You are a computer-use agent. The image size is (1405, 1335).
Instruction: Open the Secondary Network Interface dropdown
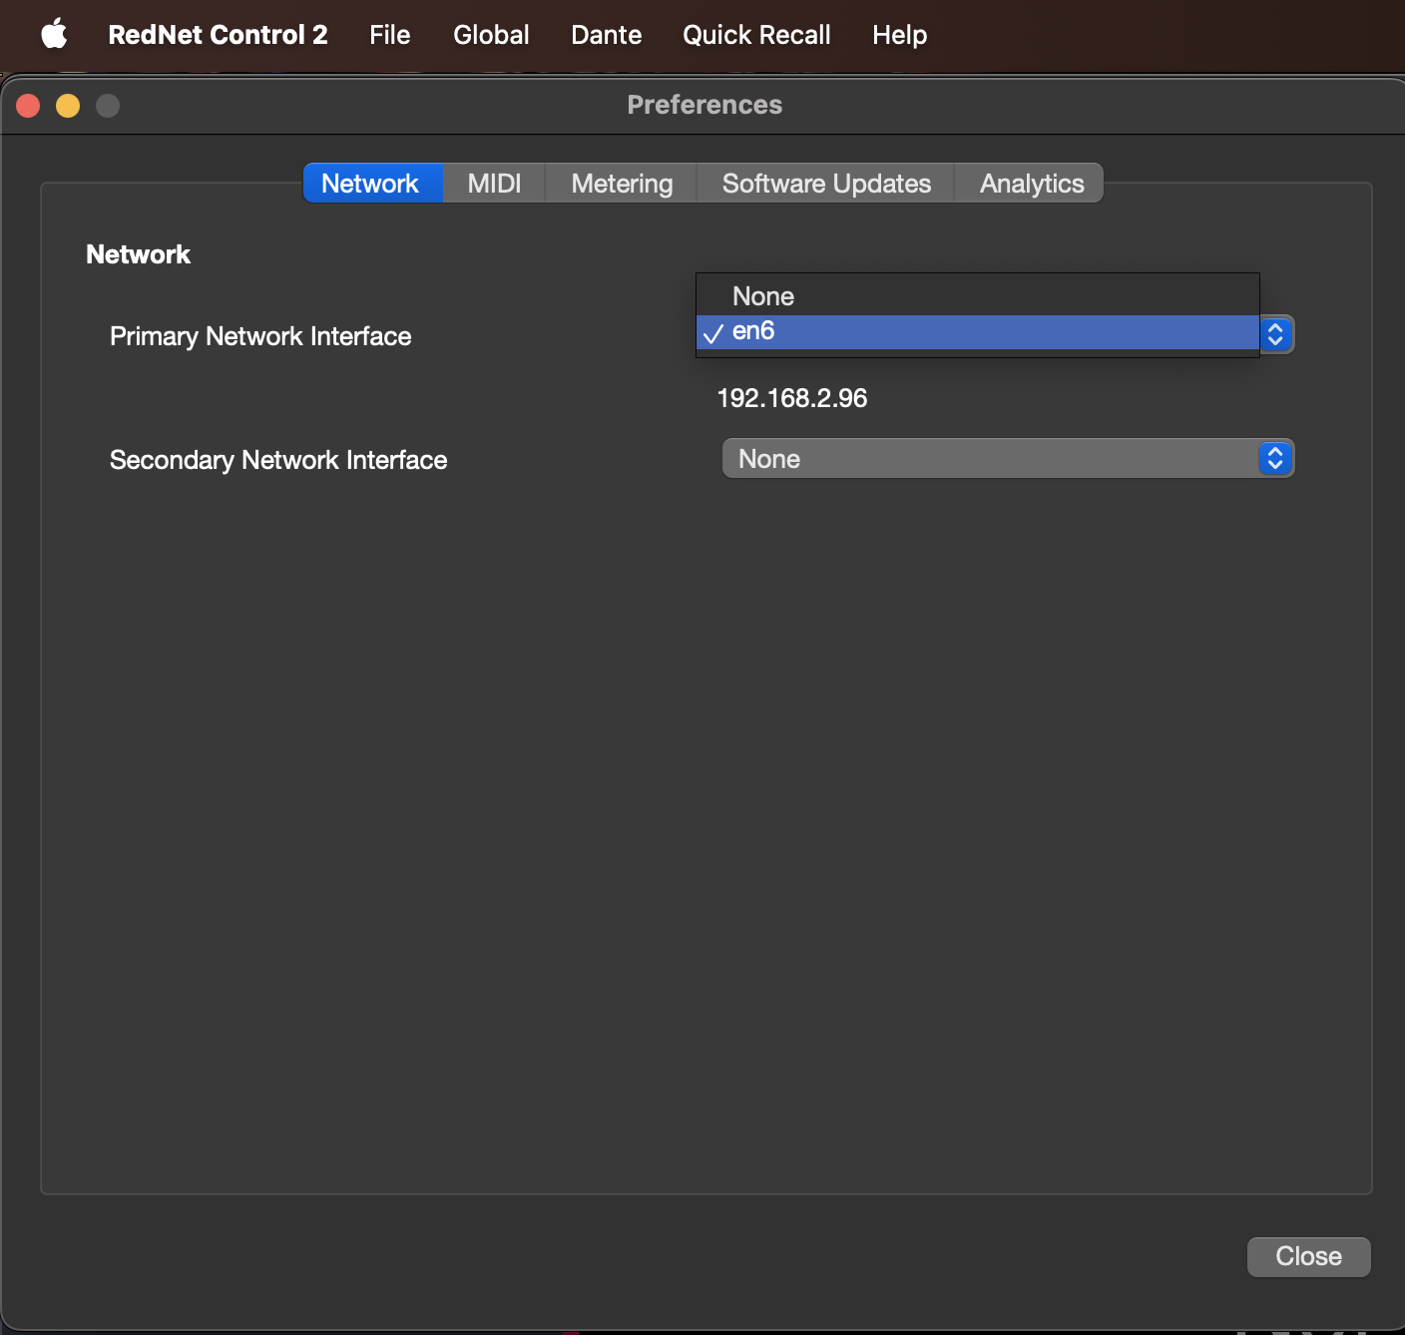coord(1008,459)
